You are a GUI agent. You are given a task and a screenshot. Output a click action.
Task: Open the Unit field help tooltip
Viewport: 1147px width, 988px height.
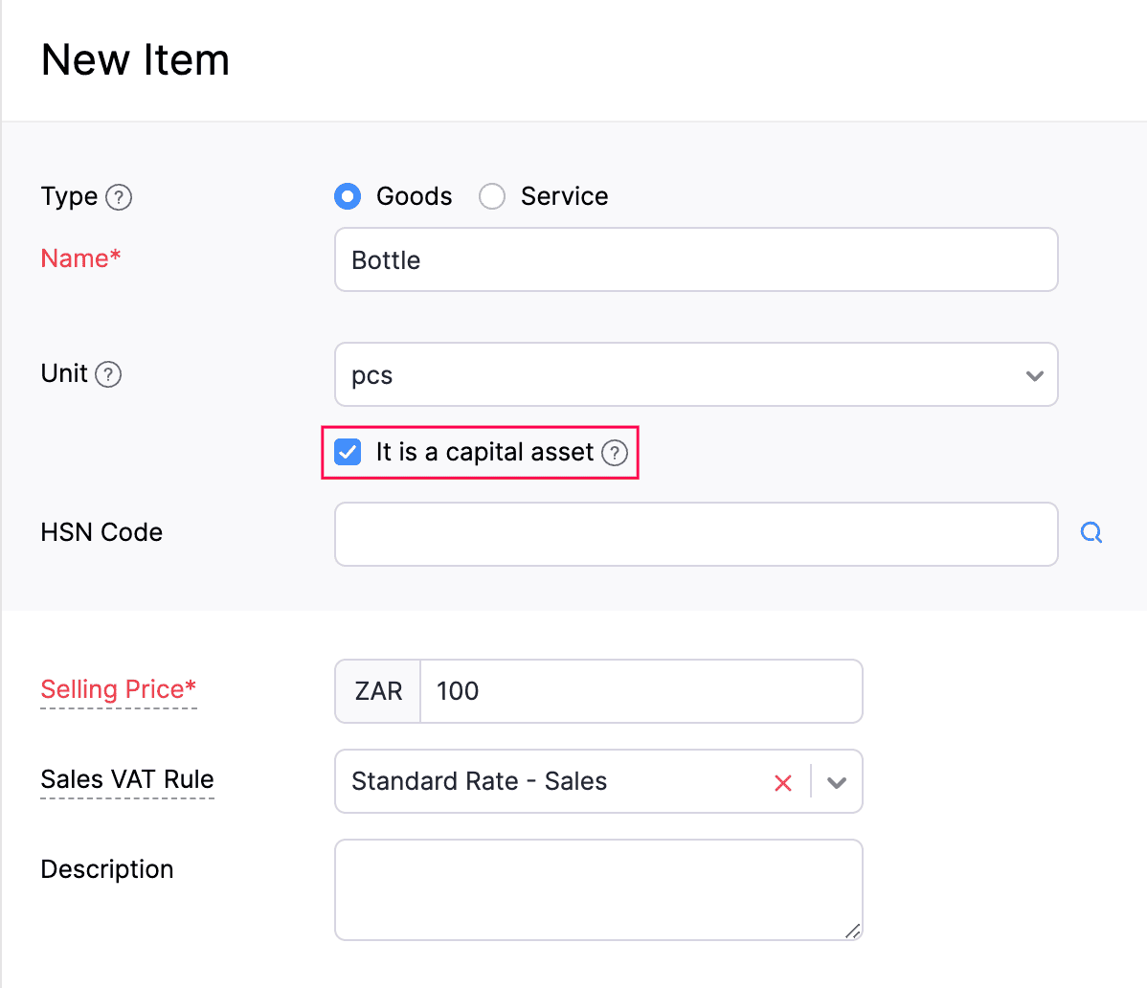point(109,374)
